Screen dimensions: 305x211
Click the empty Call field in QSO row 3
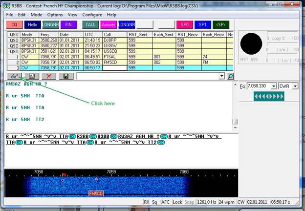point(114,68)
